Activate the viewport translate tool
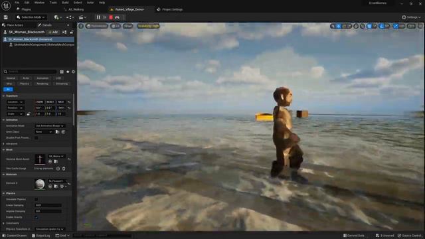Image resolution: width=425 pixels, height=239 pixels. point(339,27)
